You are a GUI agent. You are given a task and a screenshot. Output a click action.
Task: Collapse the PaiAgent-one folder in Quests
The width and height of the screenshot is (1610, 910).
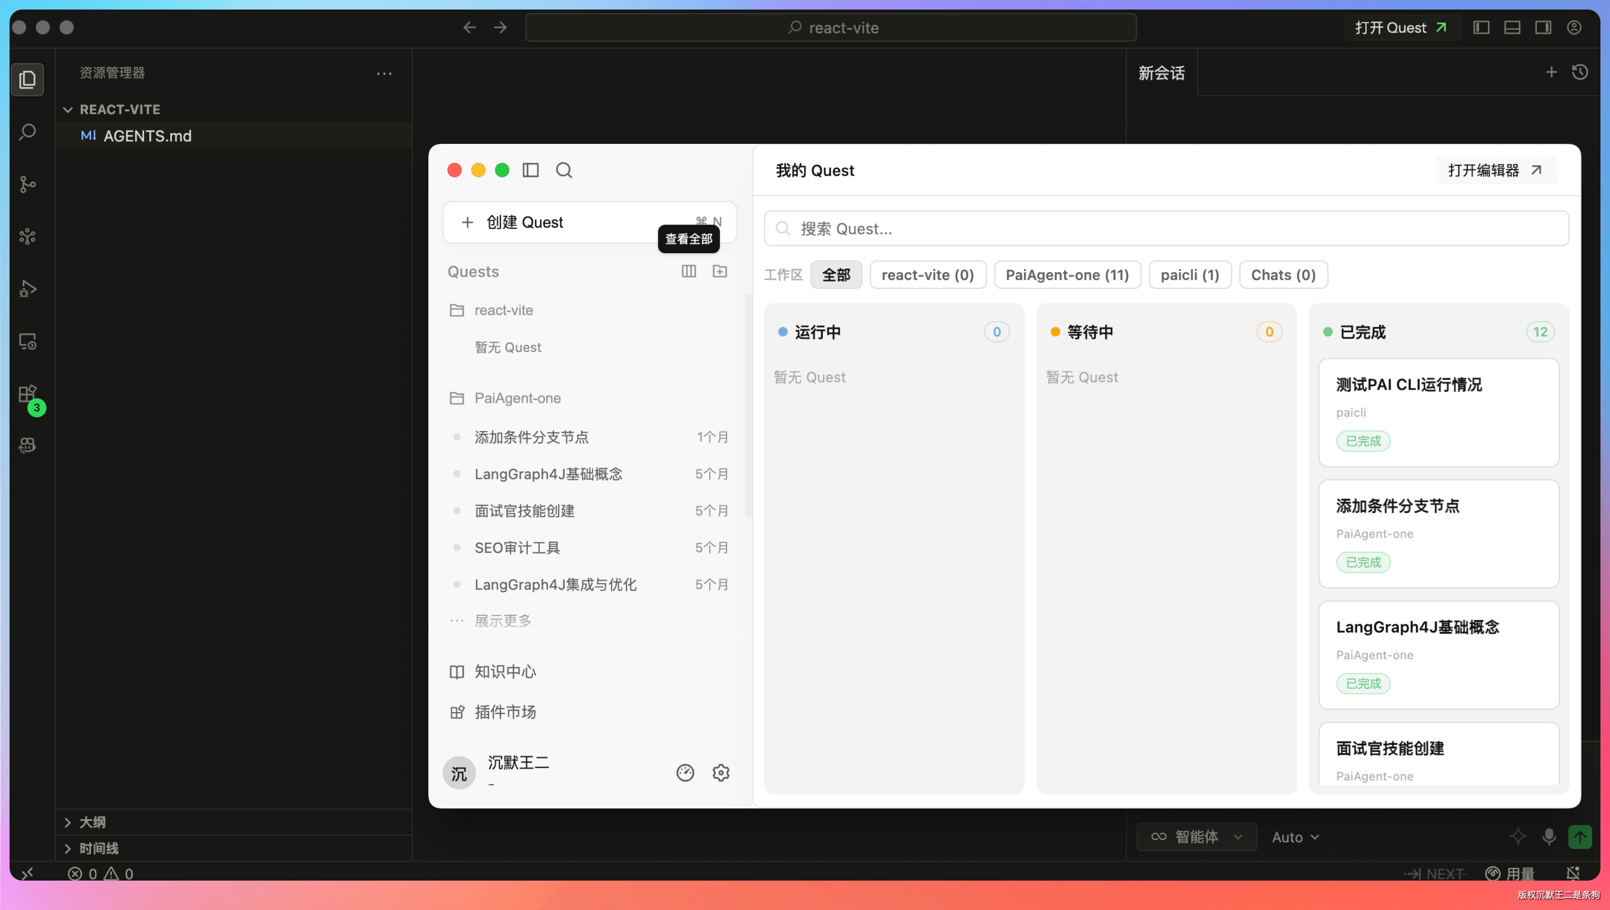[x=506, y=398]
